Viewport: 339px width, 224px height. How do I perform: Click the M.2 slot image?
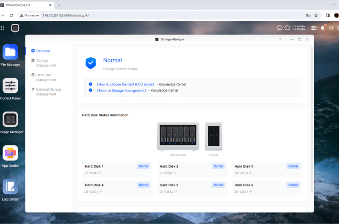[213, 136]
